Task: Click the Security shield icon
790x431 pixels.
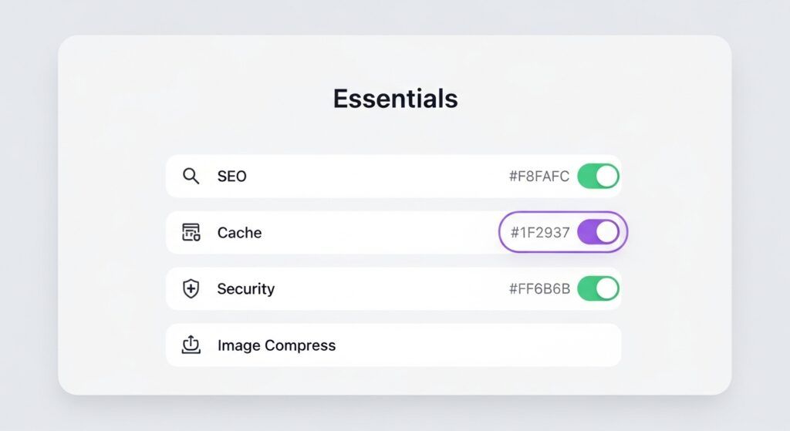Action: point(191,289)
